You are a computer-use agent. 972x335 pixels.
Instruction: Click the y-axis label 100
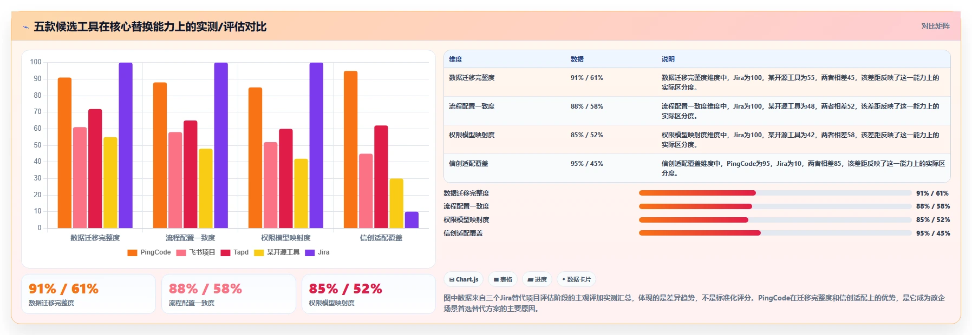[x=36, y=62]
